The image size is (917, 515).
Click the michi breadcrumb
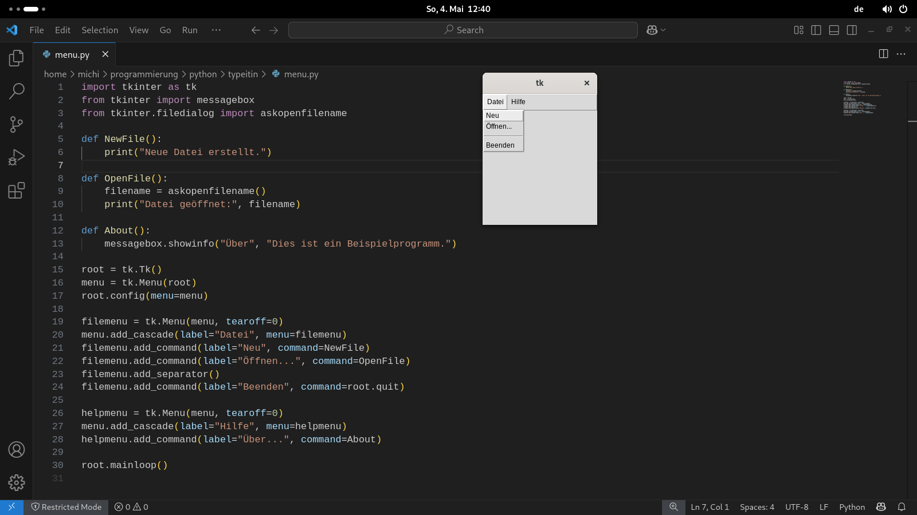pos(88,74)
